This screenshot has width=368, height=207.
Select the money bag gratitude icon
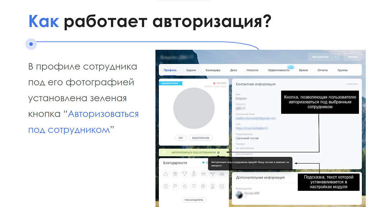194,174
